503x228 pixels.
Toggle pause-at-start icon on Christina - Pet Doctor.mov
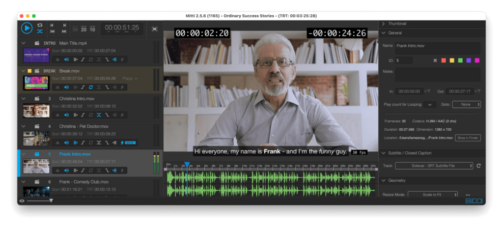[76, 142]
